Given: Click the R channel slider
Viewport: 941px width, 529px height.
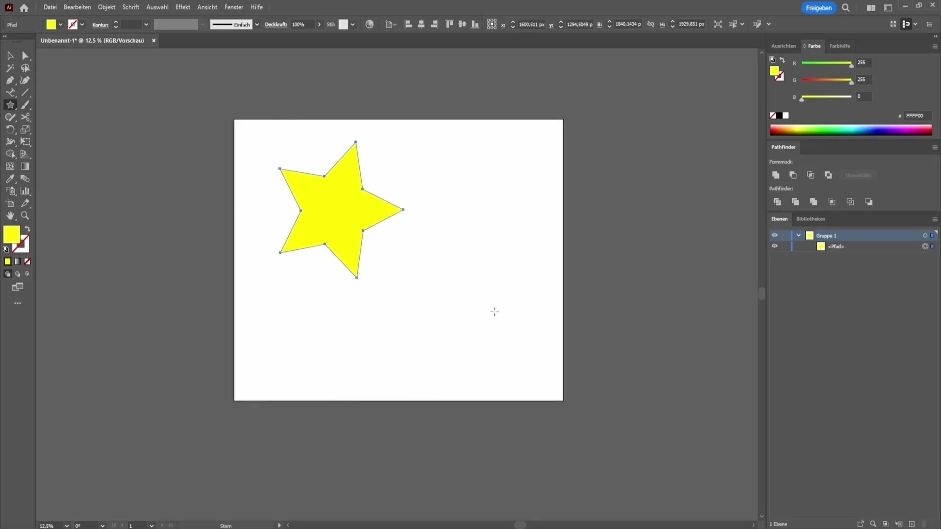Looking at the screenshot, I should [826, 63].
